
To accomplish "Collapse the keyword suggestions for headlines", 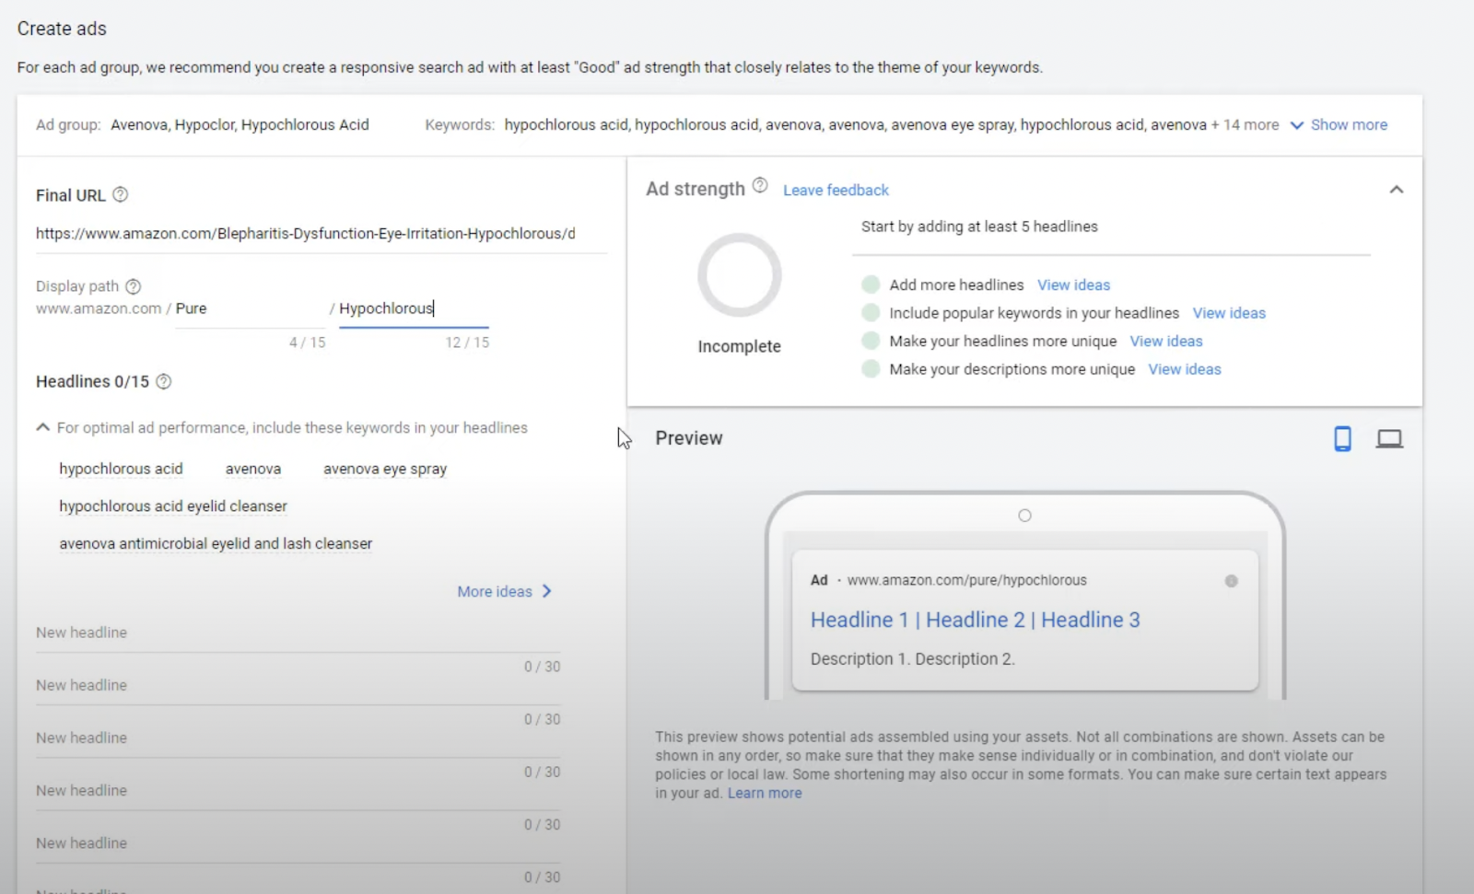I will pos(42,427).
